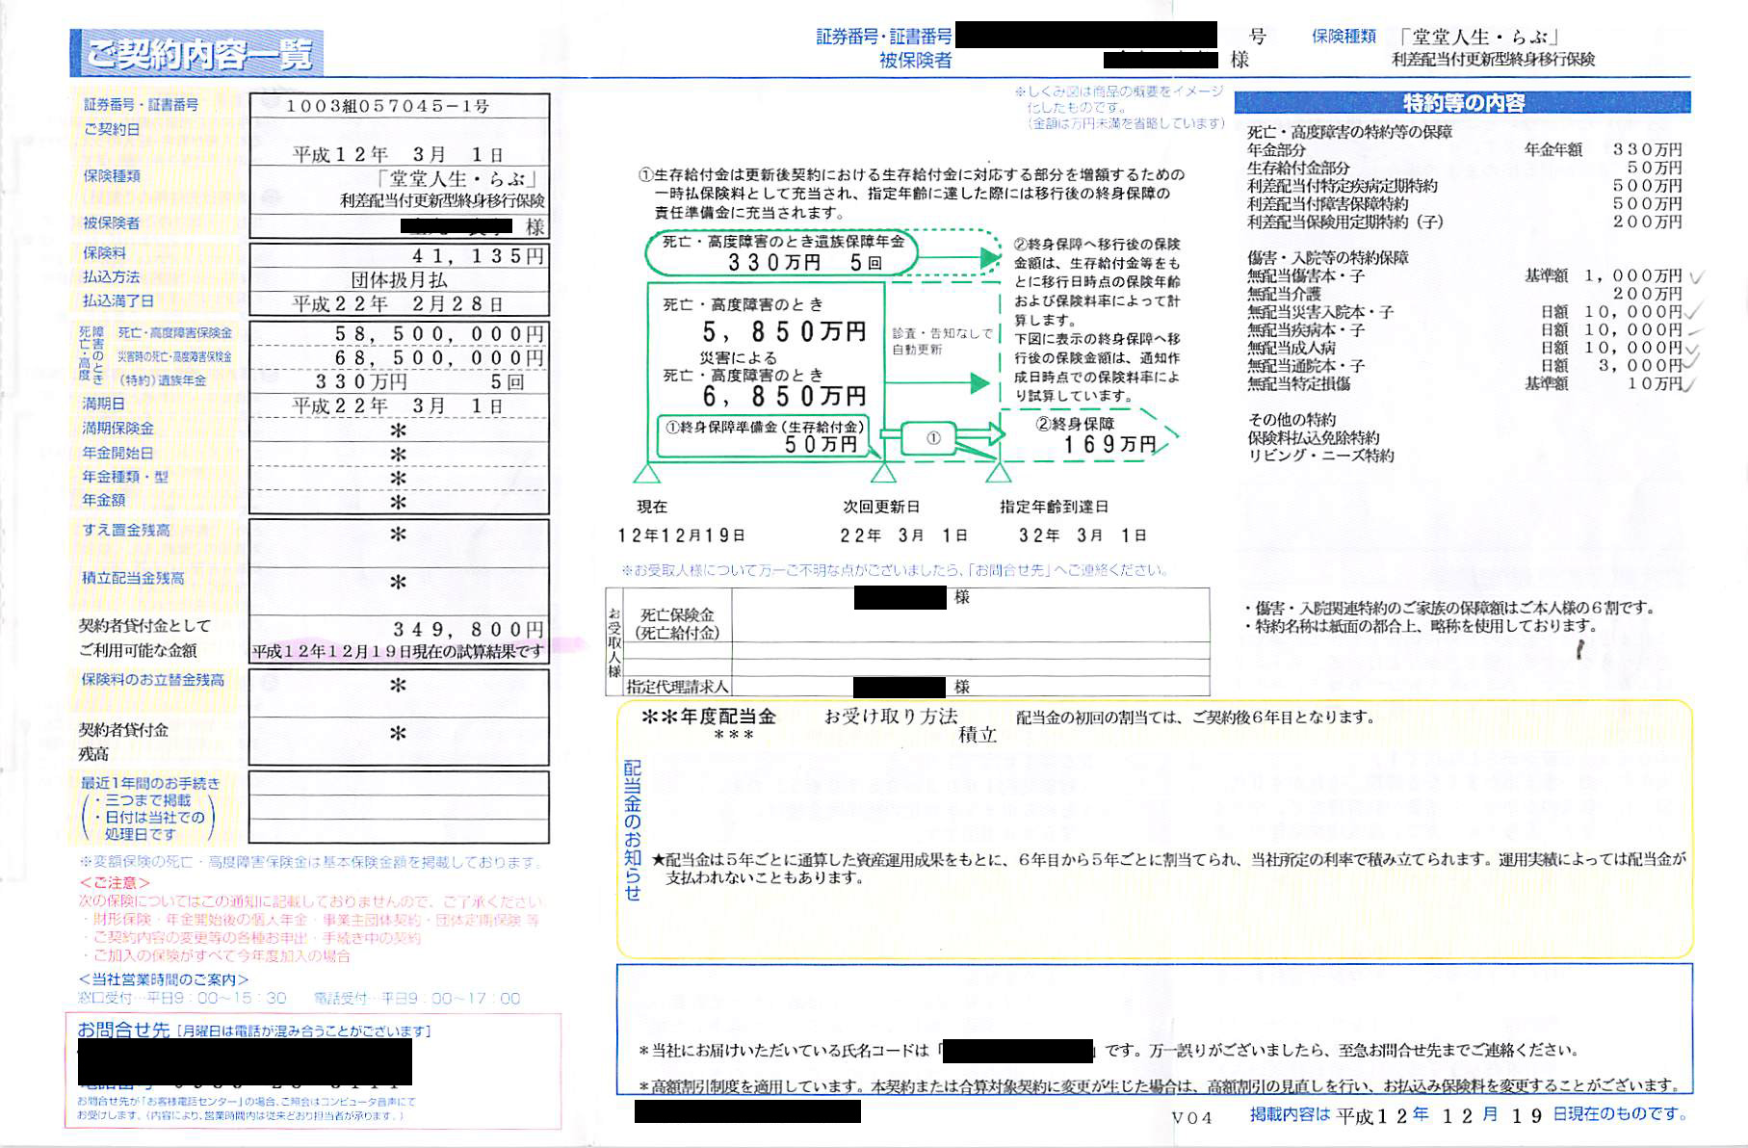Screen dimensions: 1748x1148
Task: Click the red <ご注意> heading
Action: tap(115, 882)
